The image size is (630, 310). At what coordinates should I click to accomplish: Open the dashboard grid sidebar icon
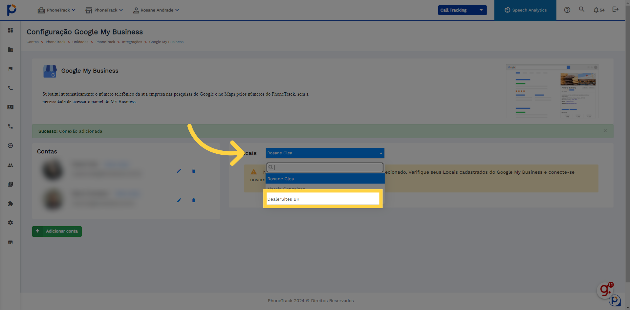(11, 30)
